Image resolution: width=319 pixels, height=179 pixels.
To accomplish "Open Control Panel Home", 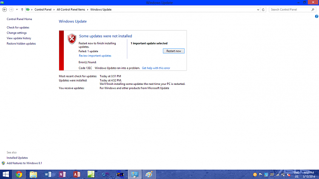I will [19, 19].
